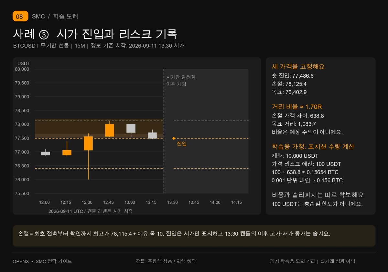Click the 손절: 78,125.4 line
The height and width of the screenshot is (272, 388).
(x=290, y=84)
